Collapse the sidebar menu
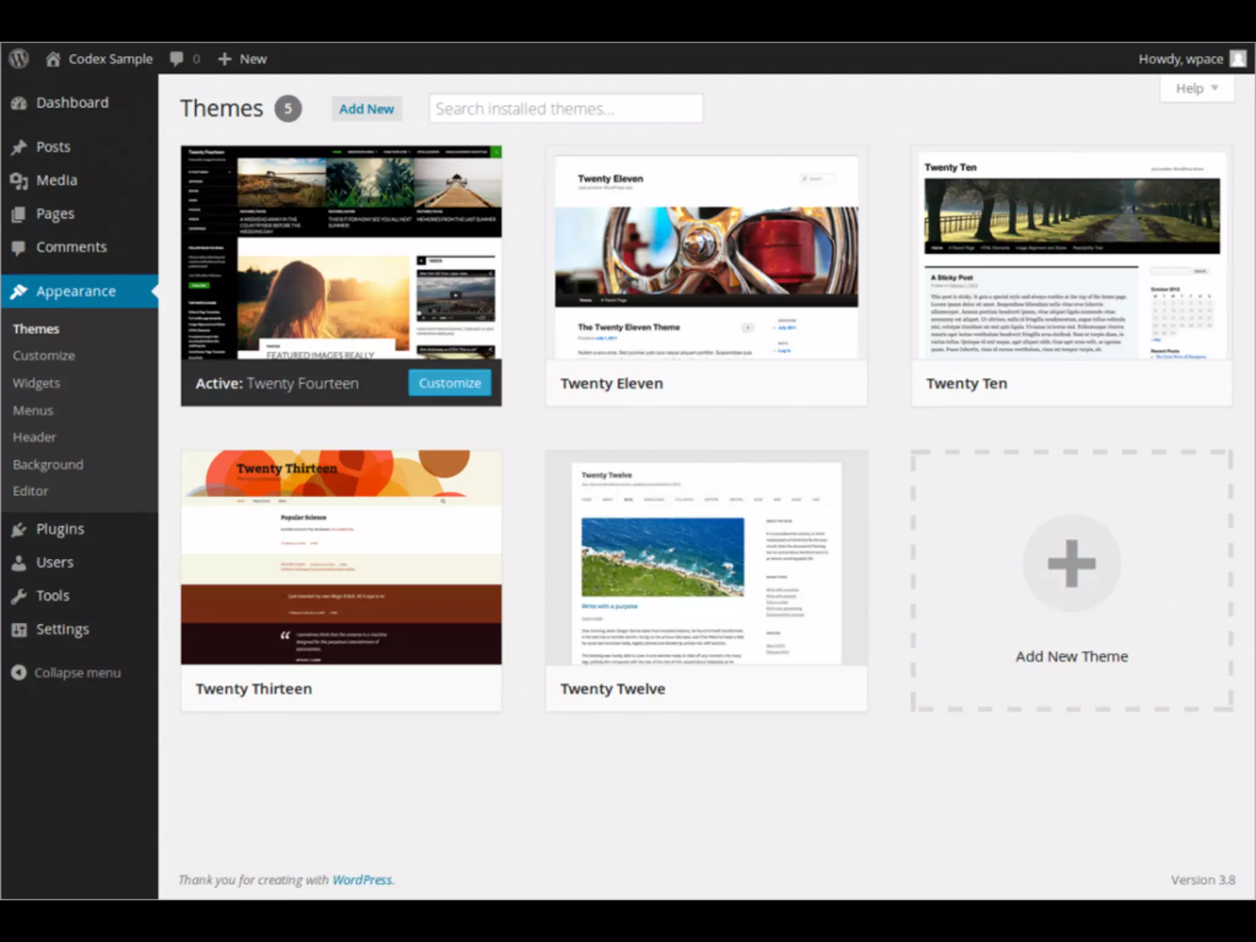This screenshot has height=942, width=1256. click(66, 673)
